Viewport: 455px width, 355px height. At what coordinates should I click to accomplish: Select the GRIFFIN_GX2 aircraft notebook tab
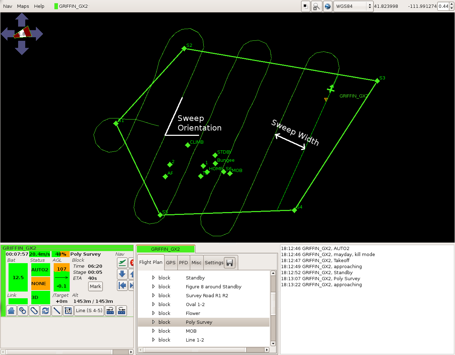166,249
